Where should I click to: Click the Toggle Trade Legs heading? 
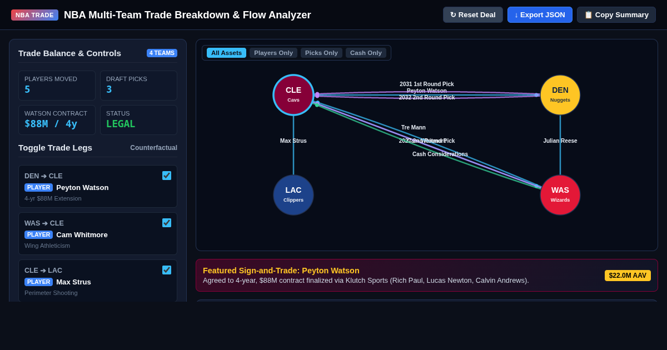[55, 148]
